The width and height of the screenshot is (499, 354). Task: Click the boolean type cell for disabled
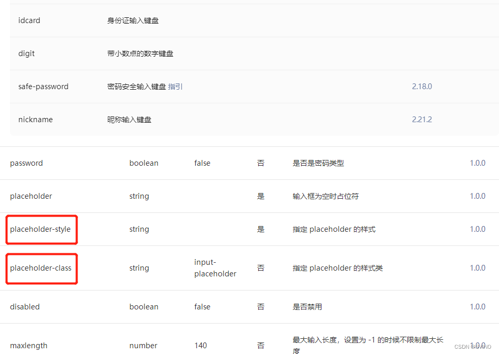(143, 306)
